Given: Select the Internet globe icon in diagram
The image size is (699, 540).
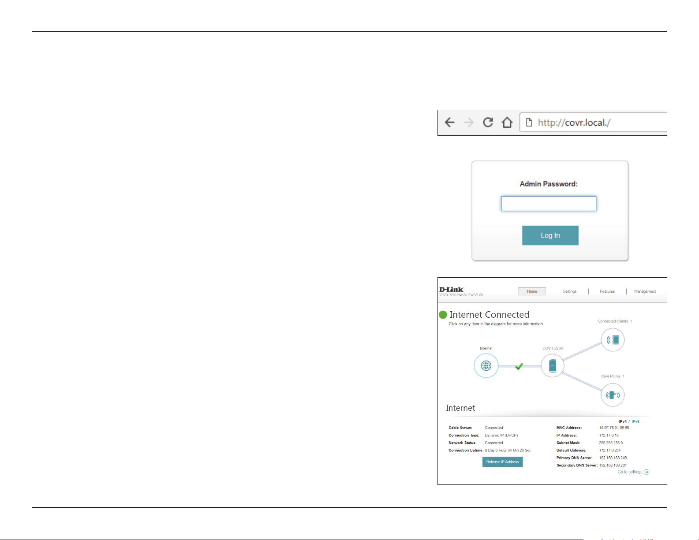Looking at the screenshot, I should pyautogui.click(x=486, y=366).
